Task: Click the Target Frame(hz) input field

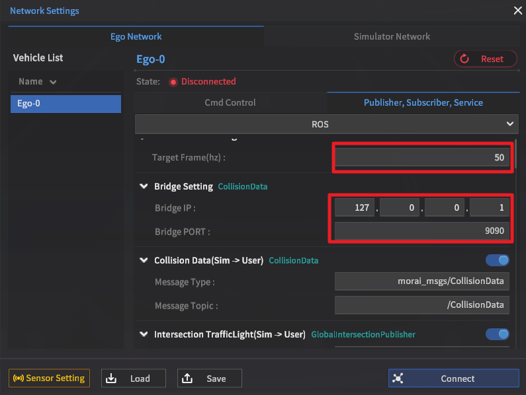Action: pyautogui.click(x=421, y=157)
